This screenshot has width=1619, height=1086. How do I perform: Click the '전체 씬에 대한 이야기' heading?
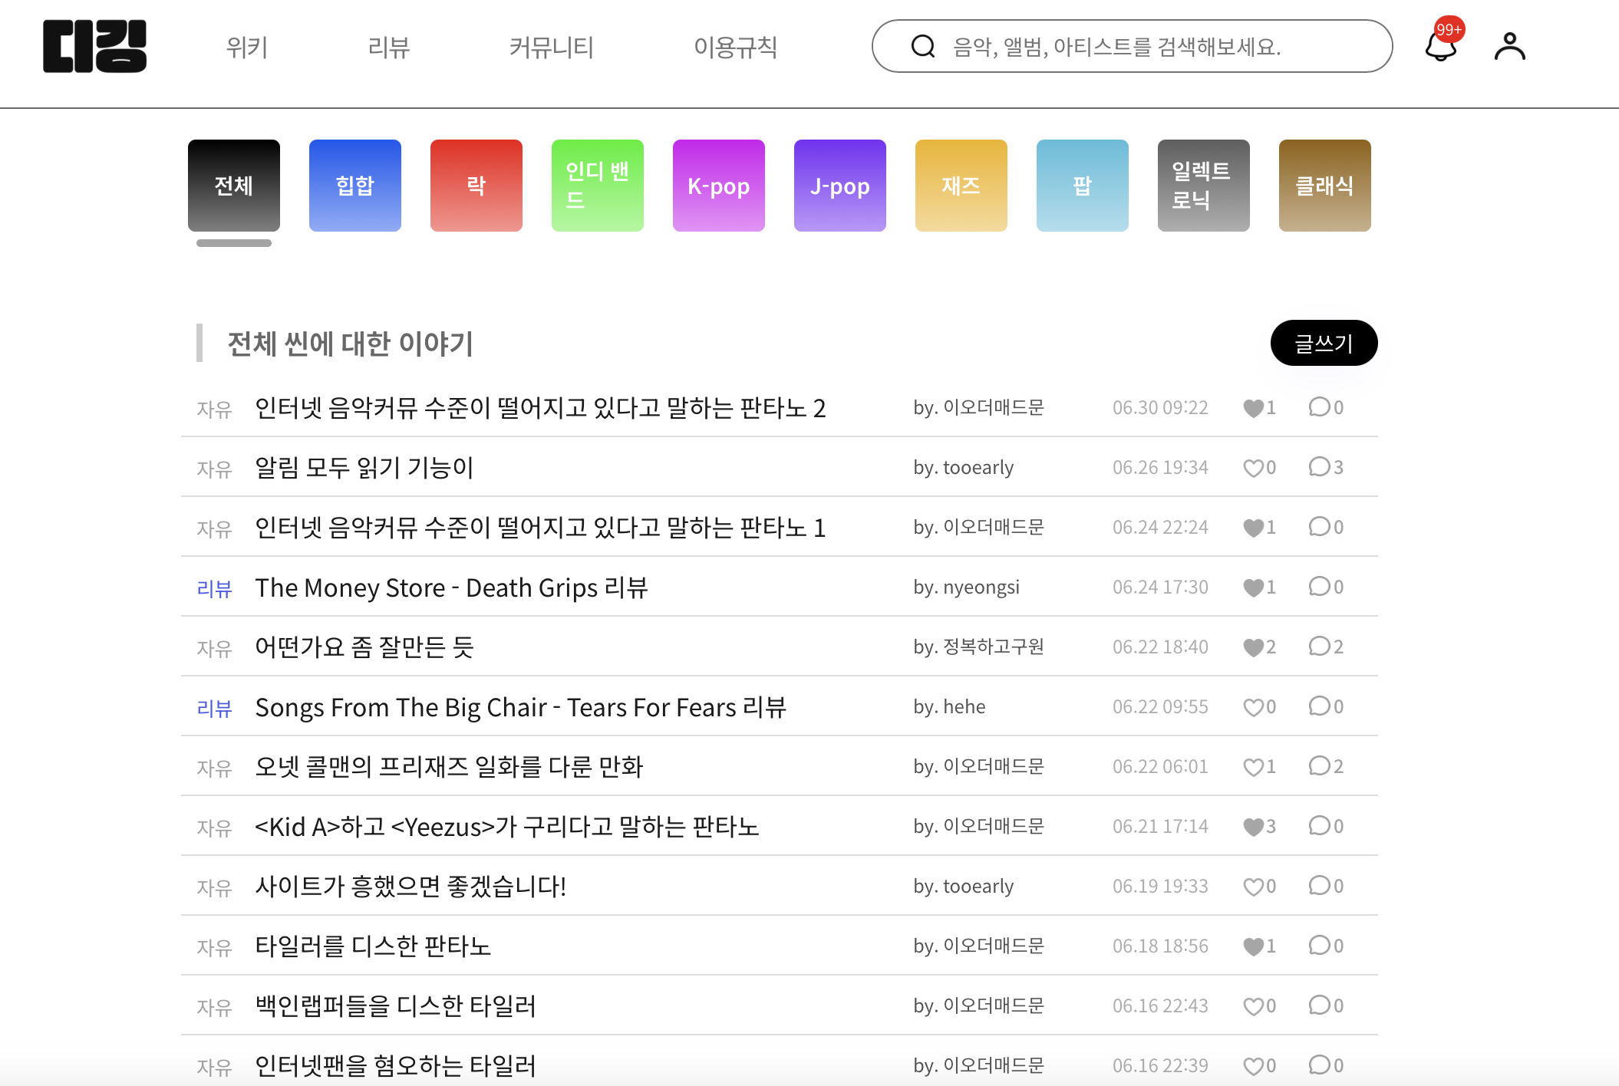(x=350, y=344)
